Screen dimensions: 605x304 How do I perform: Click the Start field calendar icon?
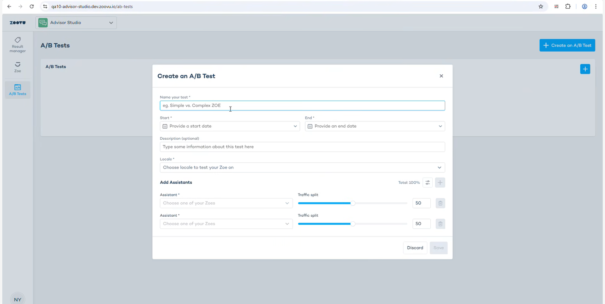click(165, 126)
